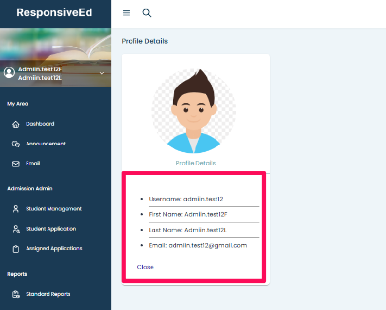This screenshot has width=386, height=310.
Task: Click the ResponsiveEd logo
Action: (x=54, y=13)
